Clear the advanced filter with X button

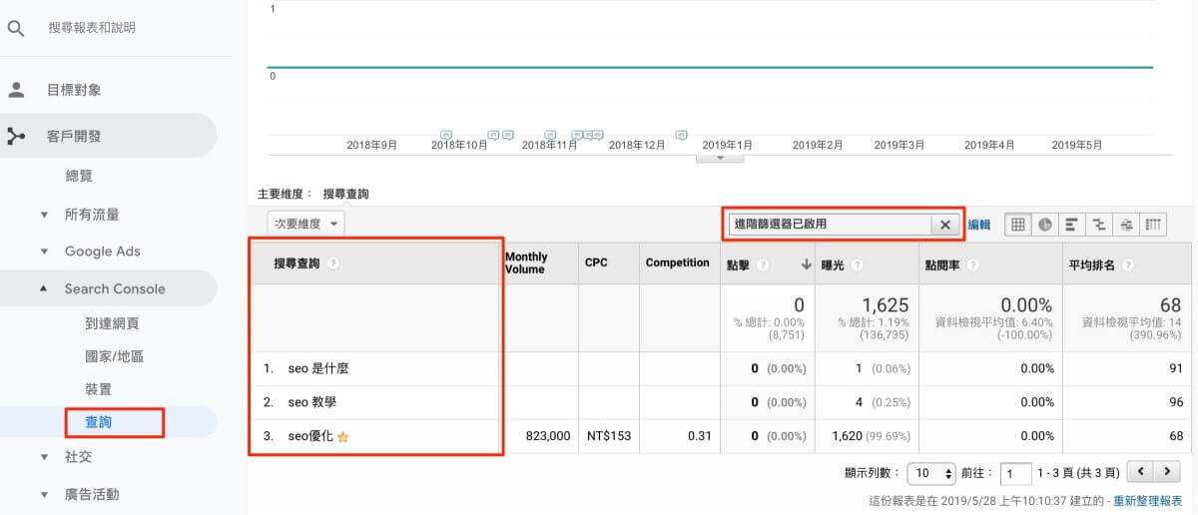point(944,225)
